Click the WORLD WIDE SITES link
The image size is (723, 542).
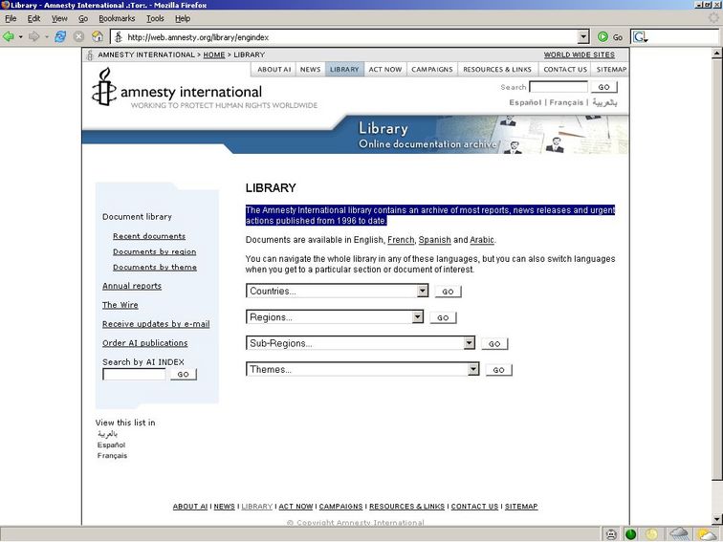[x=580, y=54]
